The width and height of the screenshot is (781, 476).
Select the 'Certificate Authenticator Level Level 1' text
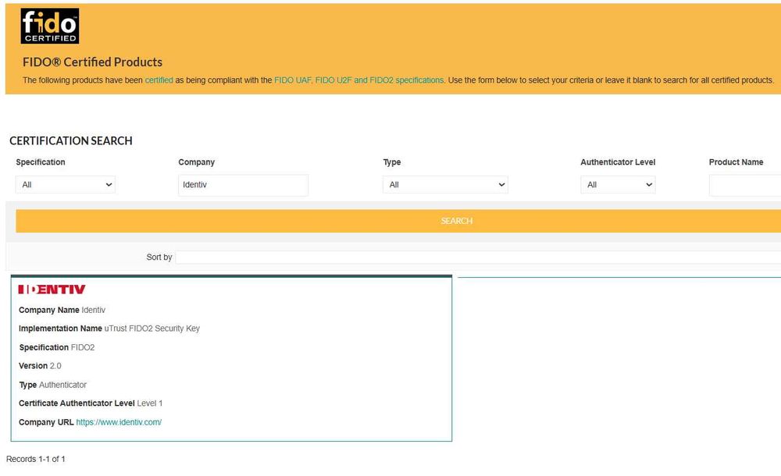(x=91, y=403)
